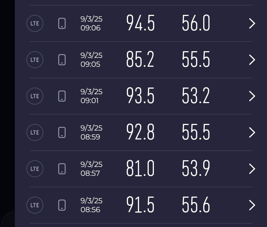Select LTE icon for the 09:01 test
Image resolution: width=267 pixels, height=227 pixels.
click(x=35, y=96)
